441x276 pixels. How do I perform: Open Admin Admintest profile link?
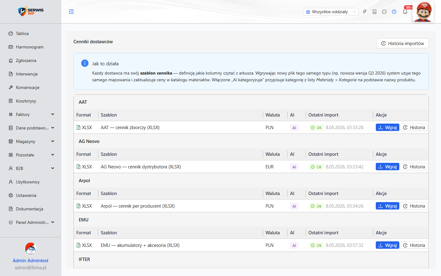[31, 260]
